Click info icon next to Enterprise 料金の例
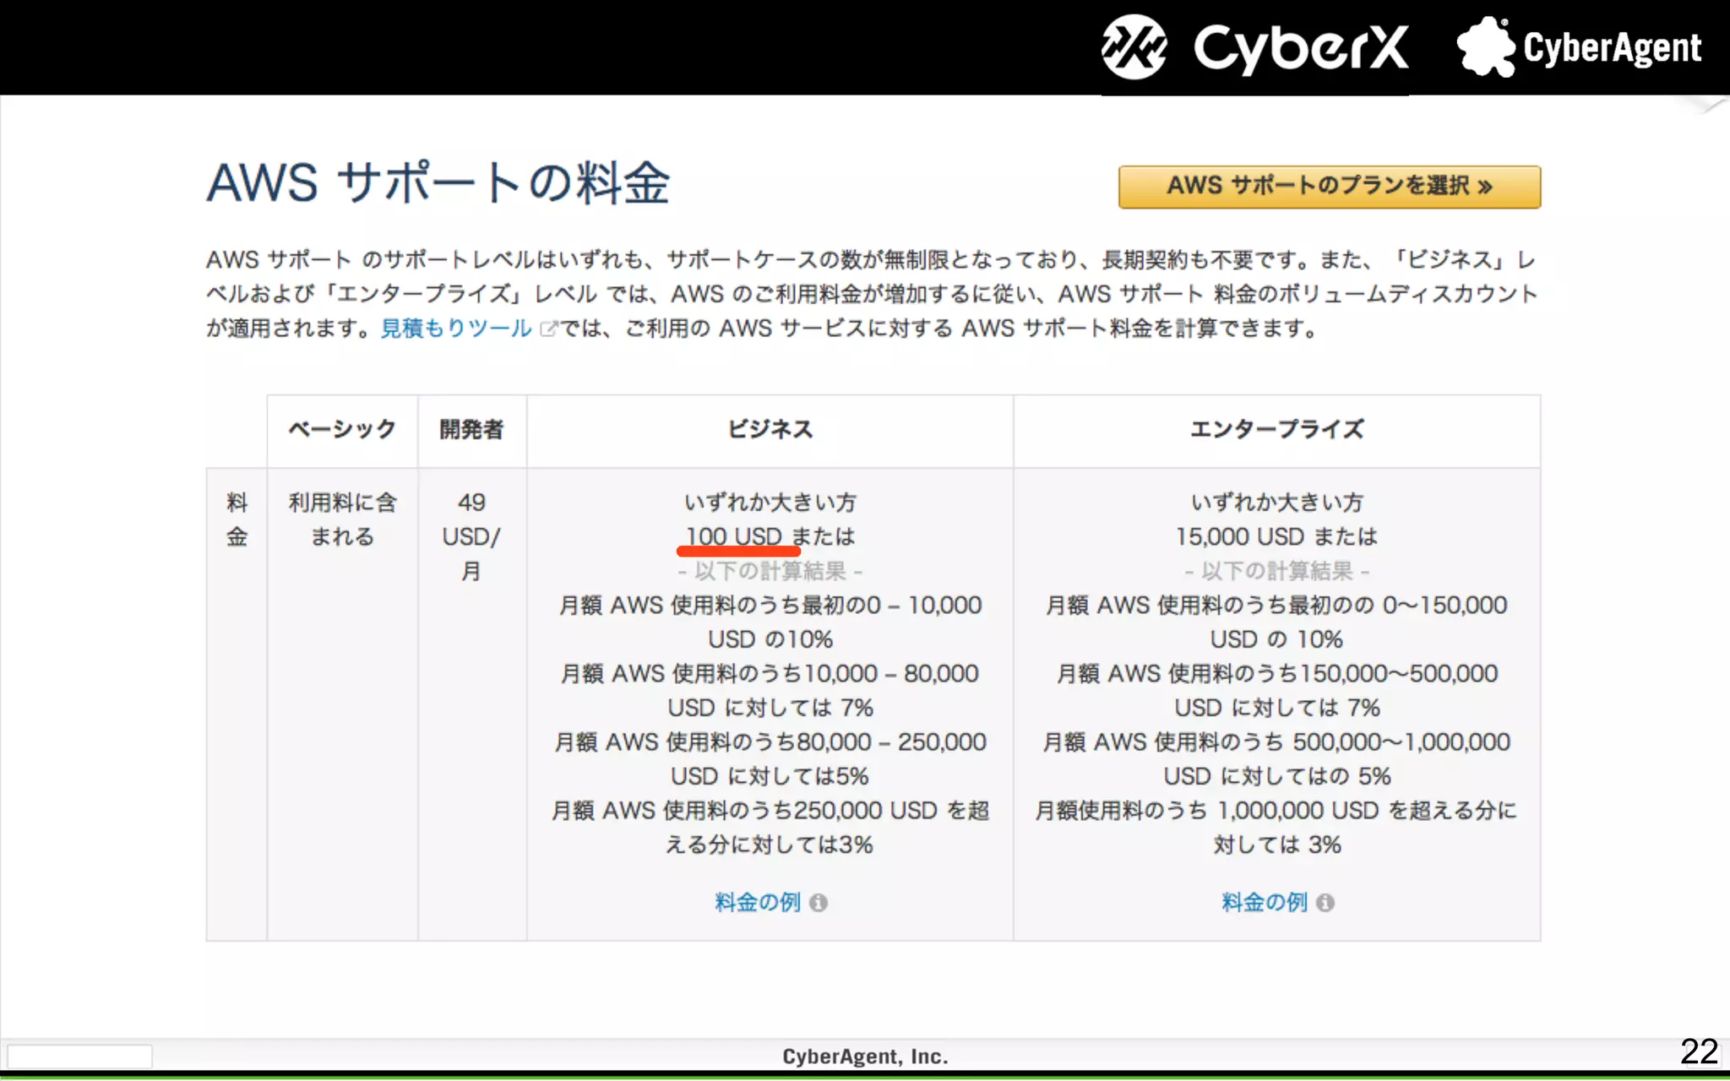This screenshot has height=1081, width=1730. [1325, 903]
